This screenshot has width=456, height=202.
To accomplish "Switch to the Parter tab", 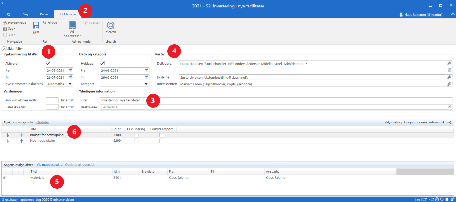I will 44,14.
